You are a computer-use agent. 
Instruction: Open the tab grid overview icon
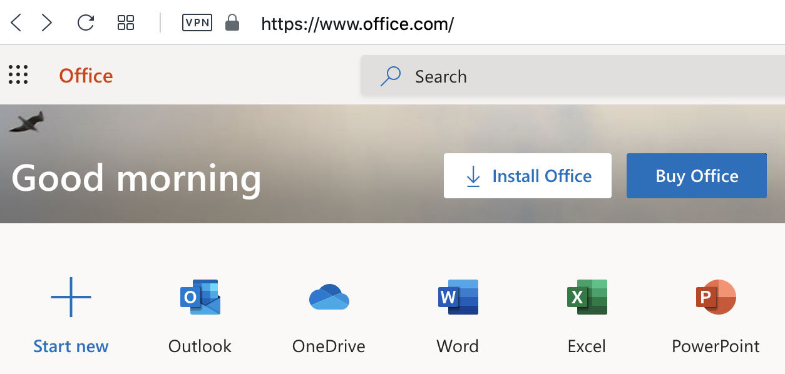(126, 23)
